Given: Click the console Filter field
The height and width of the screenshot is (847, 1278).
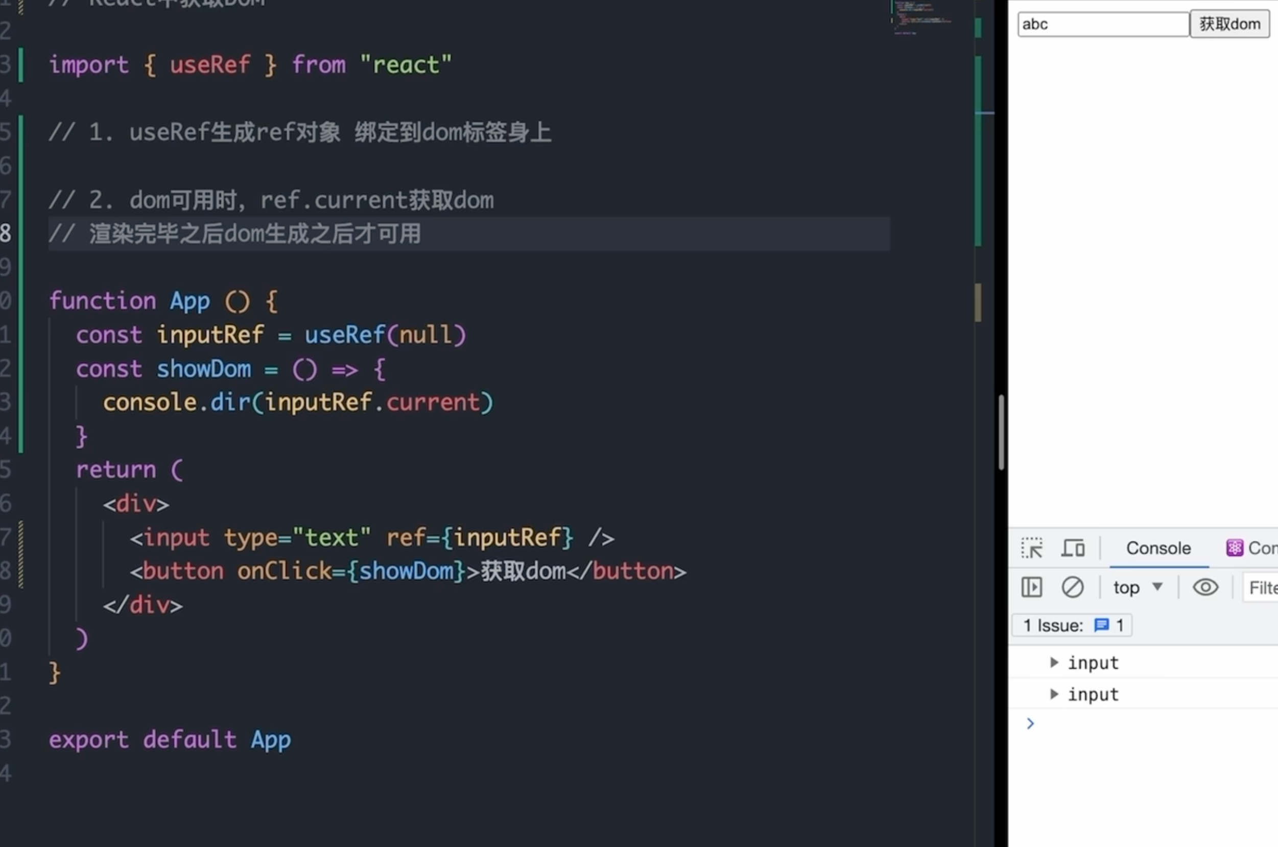Looking at the screenshot, I should 1262,587.
